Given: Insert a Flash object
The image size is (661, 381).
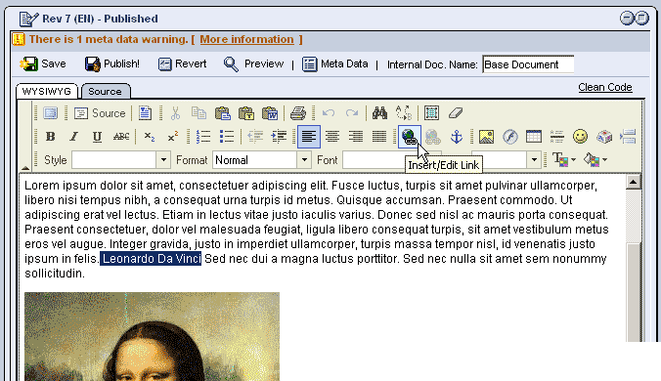Looking at the screenshot, I should pyautogui.click(x=510, y=137).
